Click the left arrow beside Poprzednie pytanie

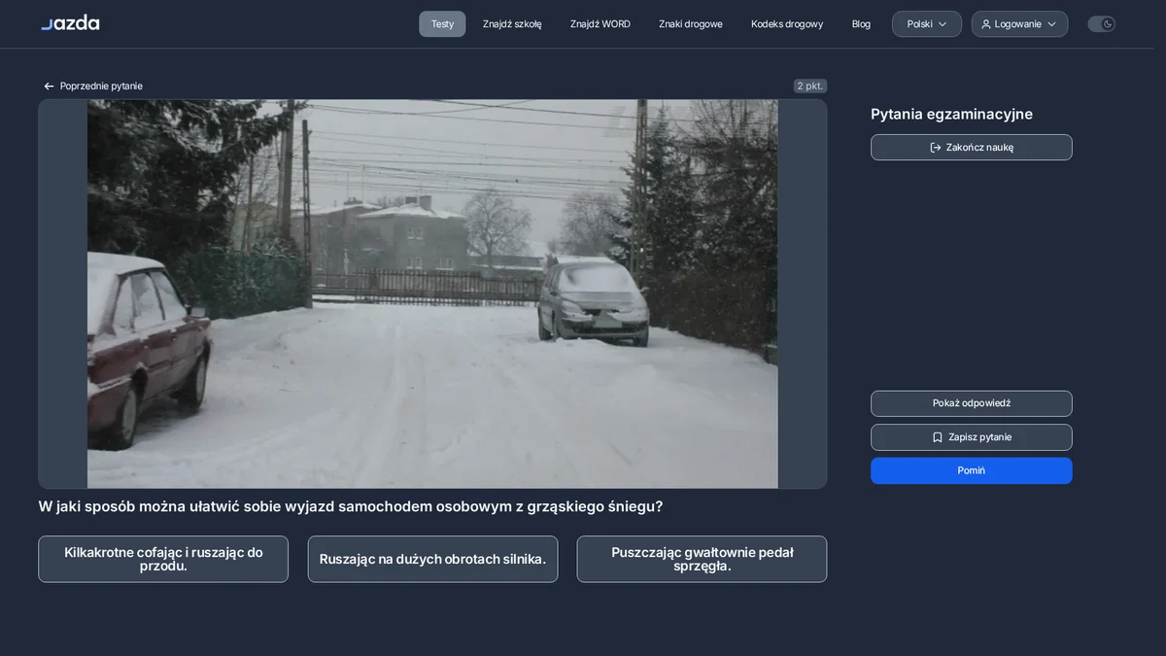coord(49,86)
